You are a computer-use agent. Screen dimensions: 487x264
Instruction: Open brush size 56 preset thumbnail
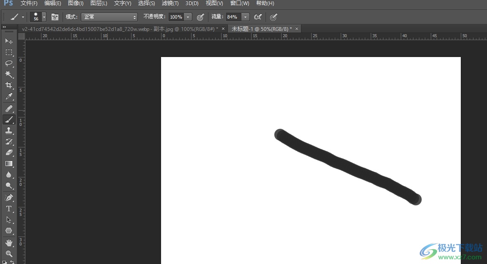(36, 17)
